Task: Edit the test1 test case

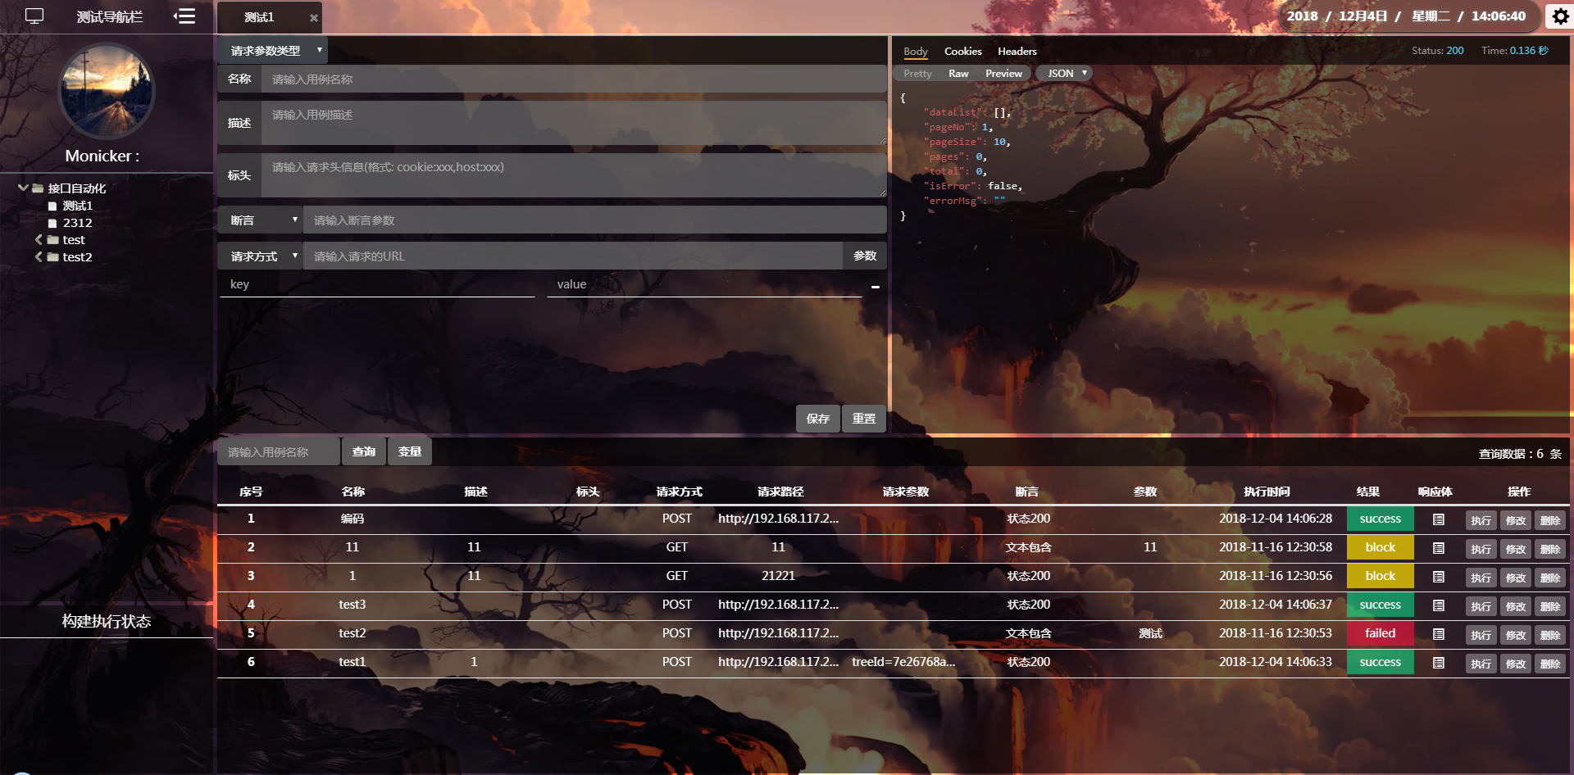Action: coord(1516,664)
